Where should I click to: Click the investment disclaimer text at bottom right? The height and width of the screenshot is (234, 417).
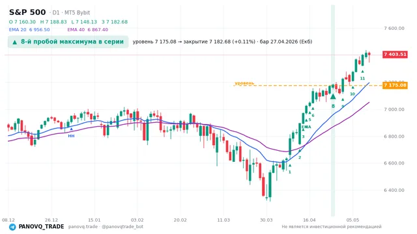[x=332, y=227]
